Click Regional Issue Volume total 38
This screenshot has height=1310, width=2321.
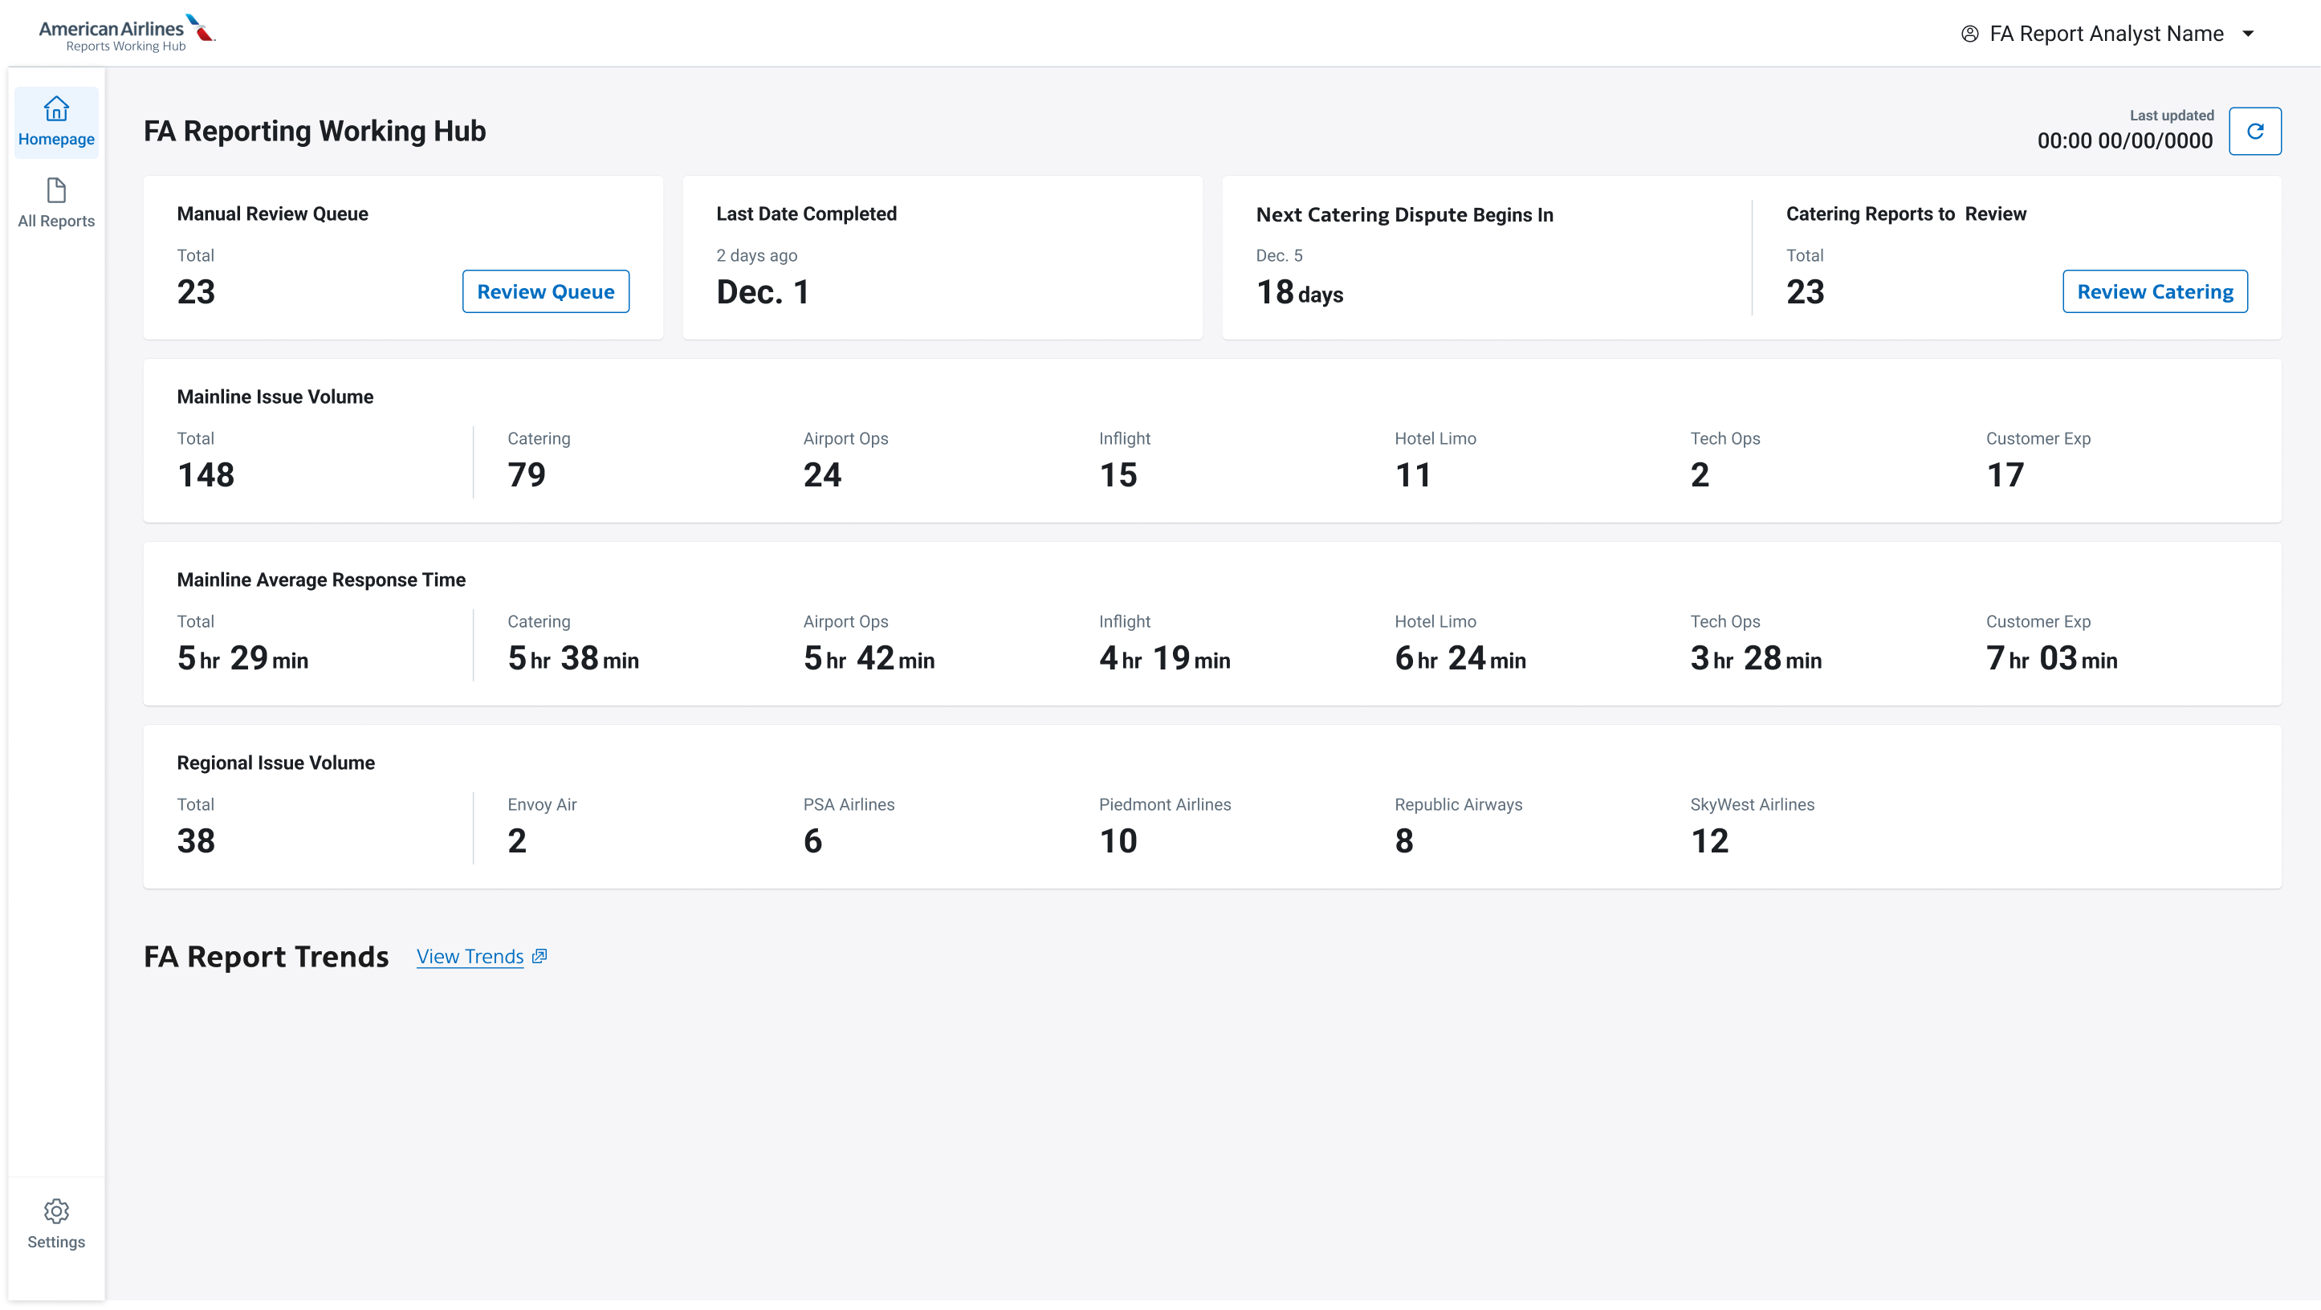(x=196, y=841)
